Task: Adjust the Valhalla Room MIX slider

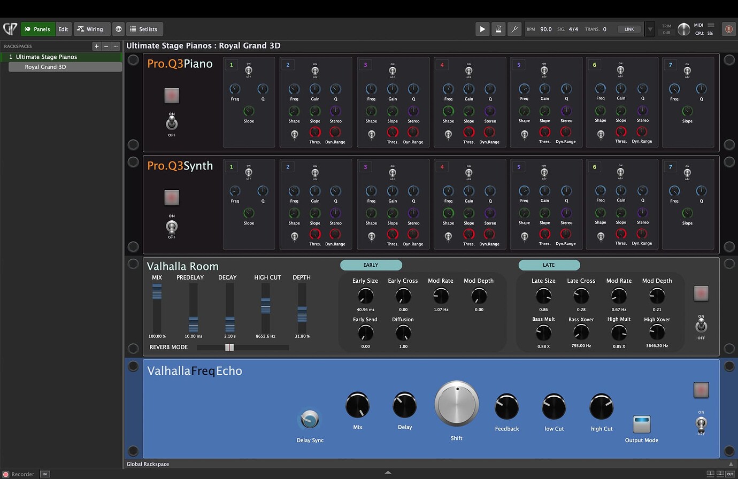Action: (157, 308)
